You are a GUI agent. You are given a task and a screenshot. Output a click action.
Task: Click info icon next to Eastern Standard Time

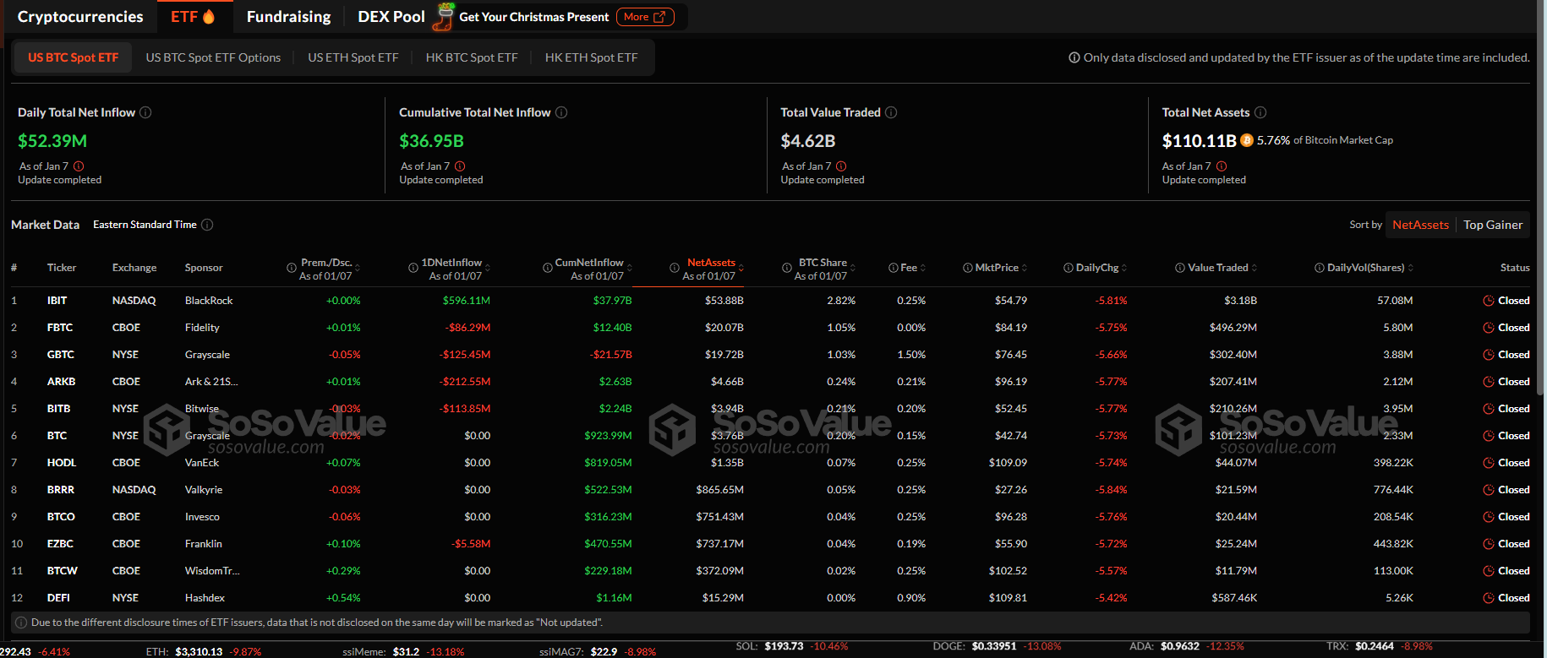click(x=207, y=225)
